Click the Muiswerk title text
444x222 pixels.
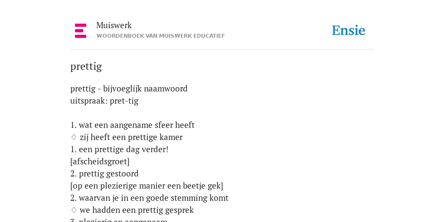tap(114, 26)
